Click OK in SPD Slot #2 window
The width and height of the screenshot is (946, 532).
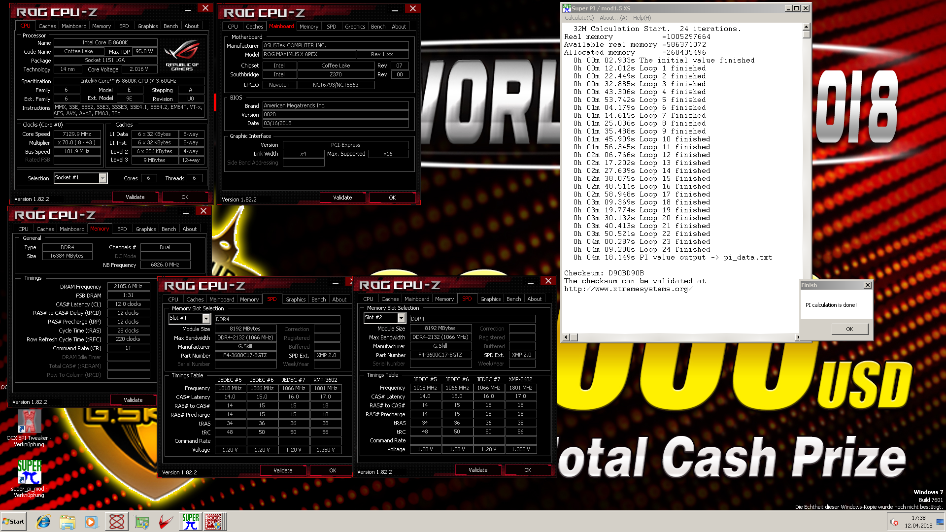(528, 470)
